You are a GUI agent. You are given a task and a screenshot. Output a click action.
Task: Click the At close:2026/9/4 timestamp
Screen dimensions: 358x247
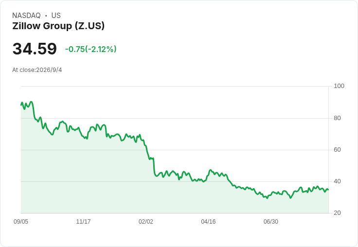tap(37, 70)
